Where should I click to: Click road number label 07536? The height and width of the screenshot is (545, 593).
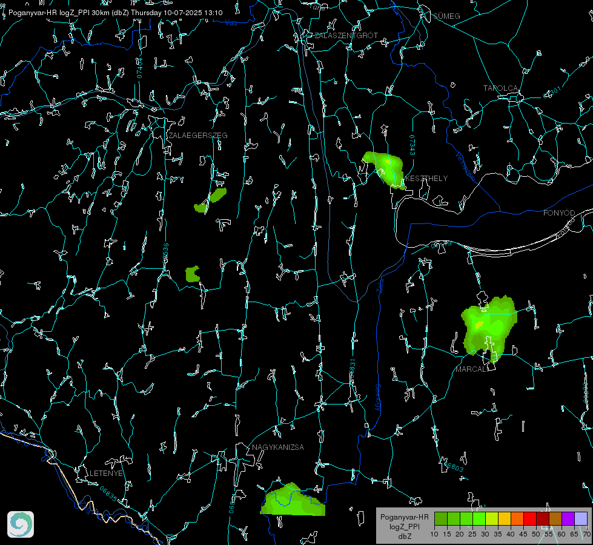[x=165, y=253]
